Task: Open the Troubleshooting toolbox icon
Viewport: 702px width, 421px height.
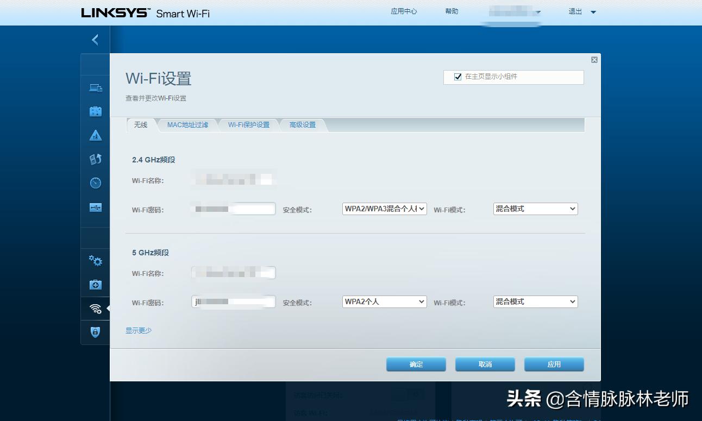Action: 95,284
